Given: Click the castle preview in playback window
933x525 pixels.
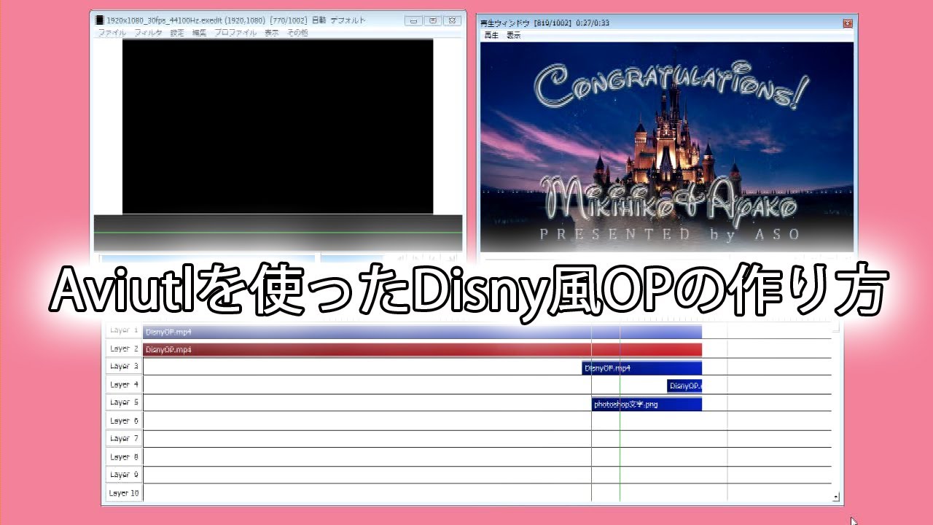Looking at the screenshot, I should [x=667, y=147].
